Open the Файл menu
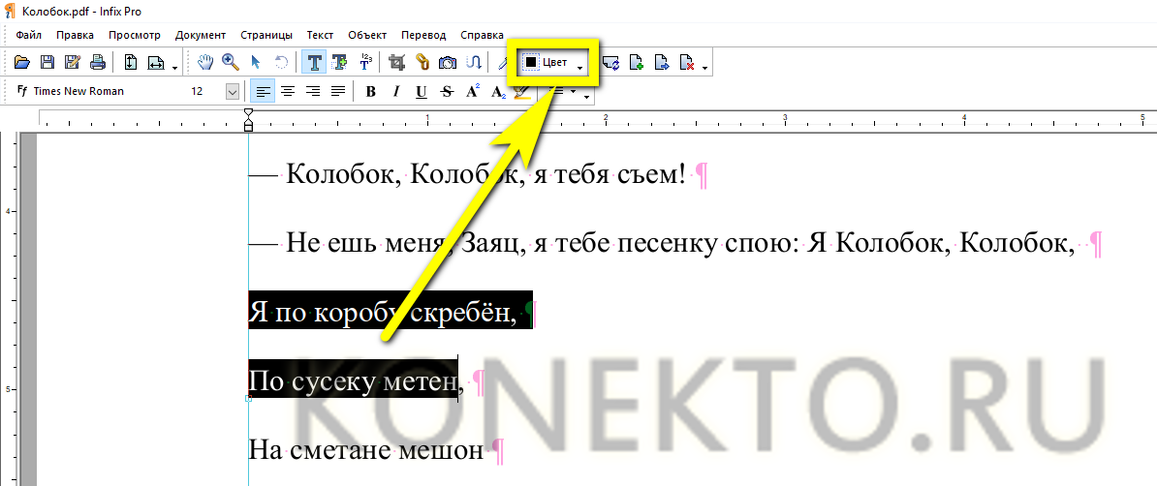 (x=29, y=35)
